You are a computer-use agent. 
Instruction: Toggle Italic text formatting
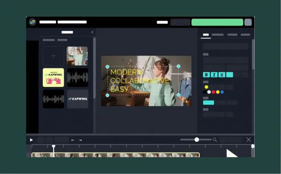click(214, 75)
